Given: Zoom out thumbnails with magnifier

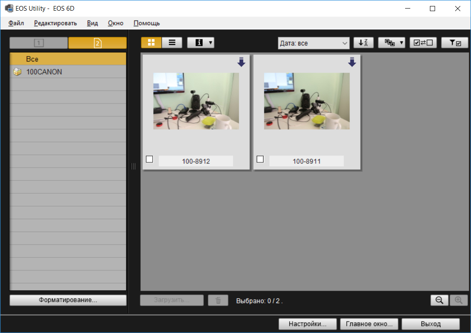Looking at the screenshot, I should pyautogui.click(x=439, y=300).
